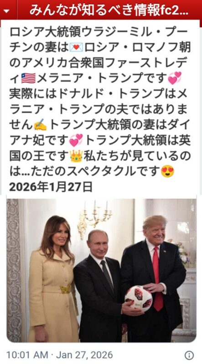Image resolution: width=202 pixels, height=364 pixels.
Task: Open the 10:01 AM · Jan 27, 2026 timestamp
Action: (59, 355)
